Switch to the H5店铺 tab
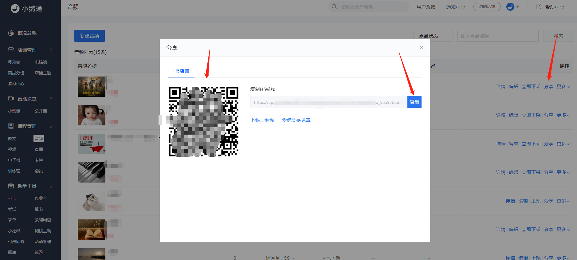Viewport: 577px width, 260px height. (x=181, y=71)
